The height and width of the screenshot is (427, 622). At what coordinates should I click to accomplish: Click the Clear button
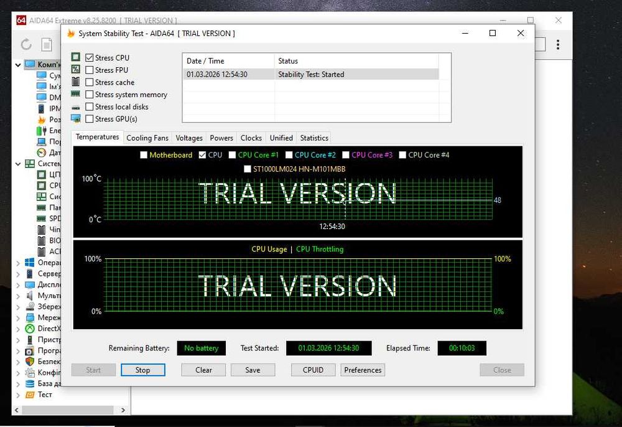pyautogui.click(x=203, y=370)
